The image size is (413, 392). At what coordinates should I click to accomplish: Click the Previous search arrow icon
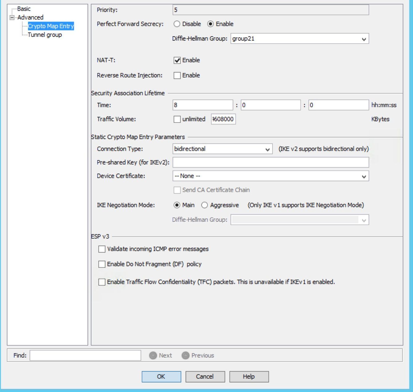point(186,355)
